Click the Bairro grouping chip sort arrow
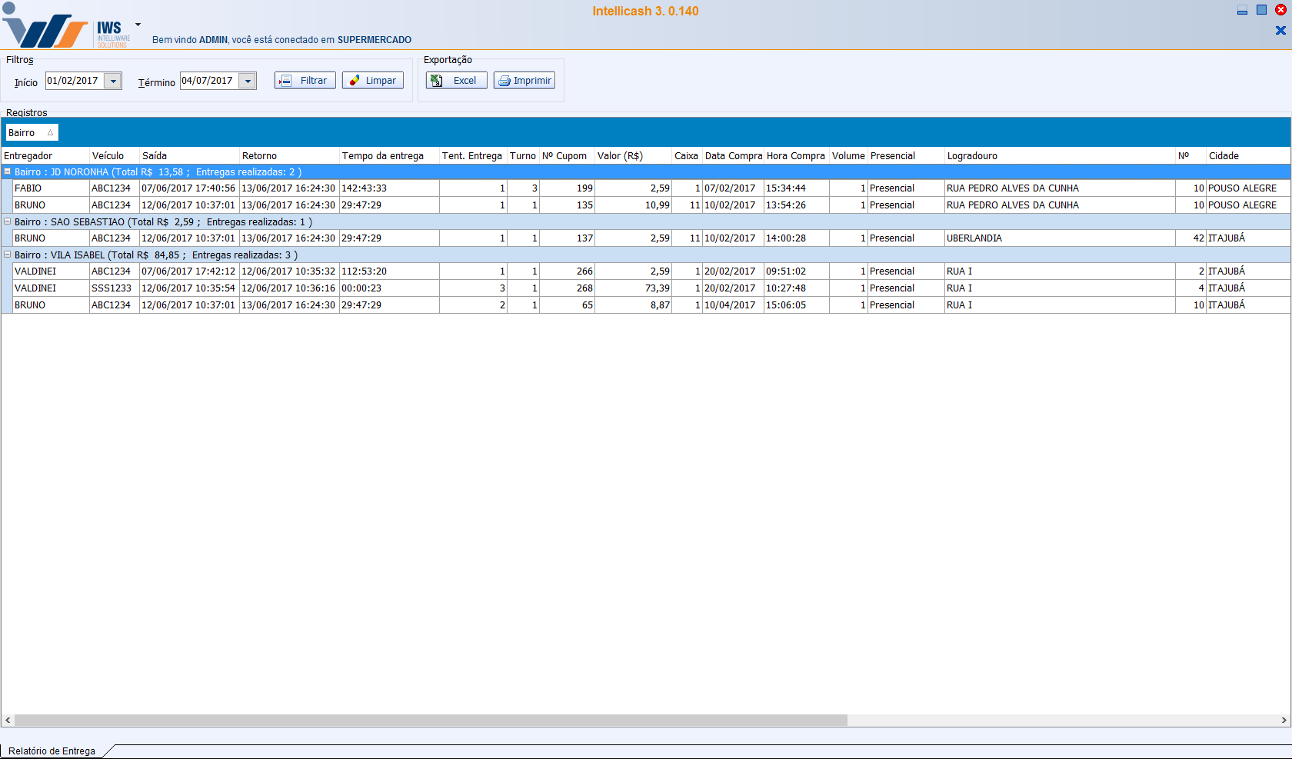 [x=50, y=133]
